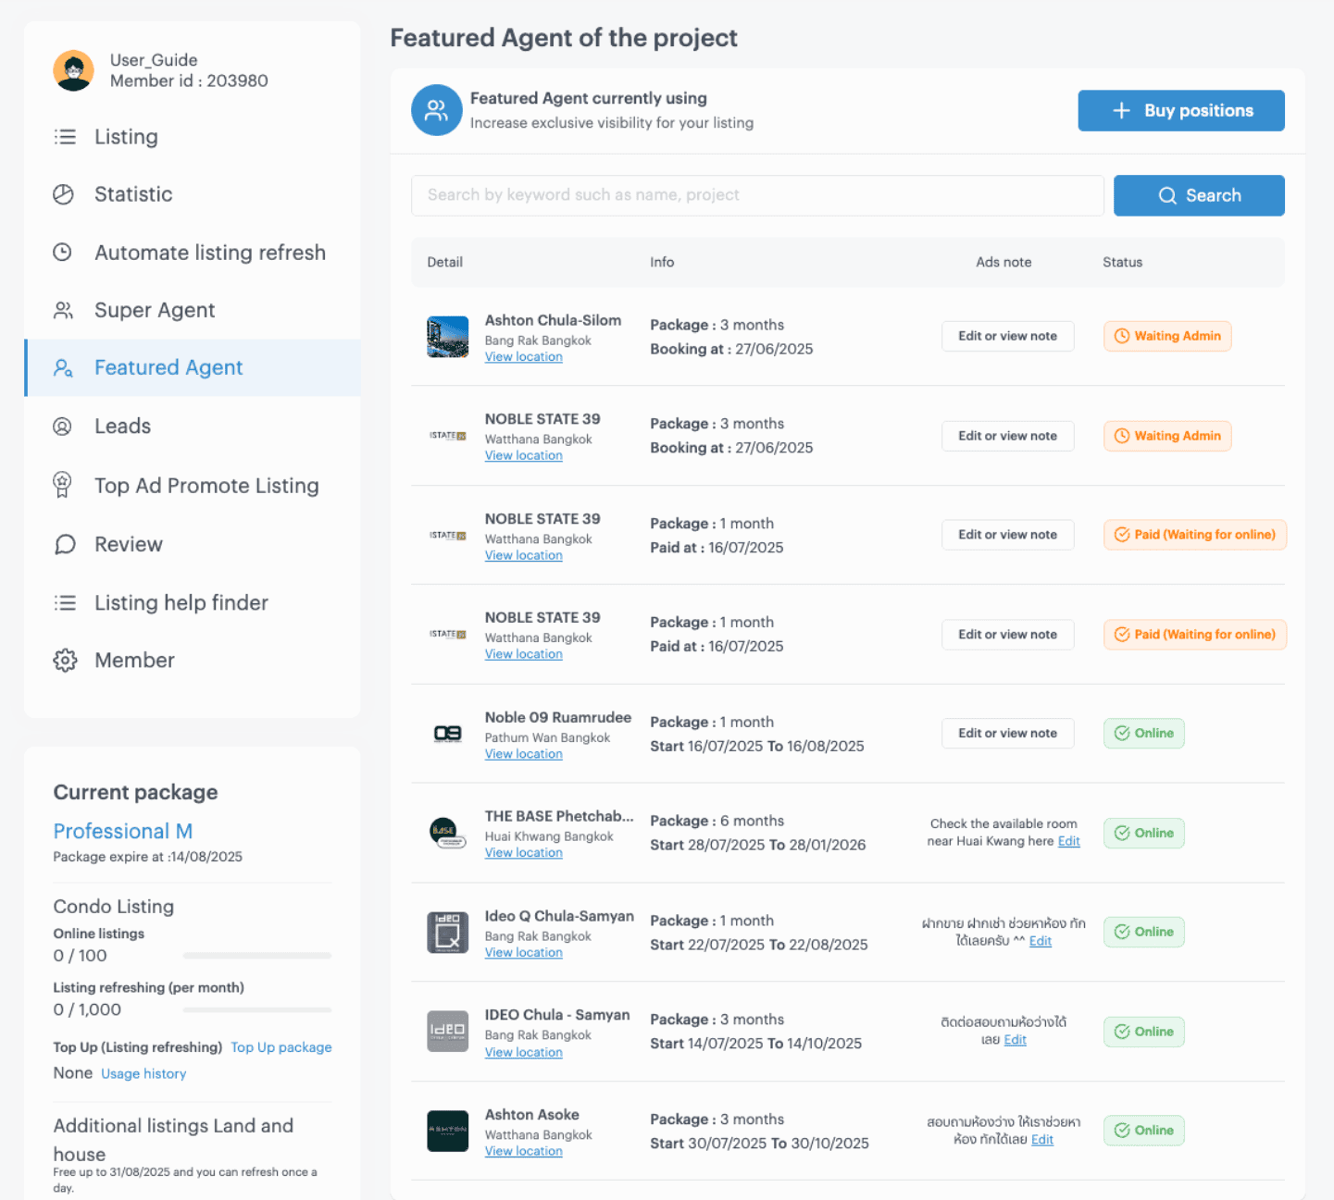Click the Statistic pie chart icon
Viewport: 1334px width, 1200px height.
pyautogui.click(x=63, y=194)
